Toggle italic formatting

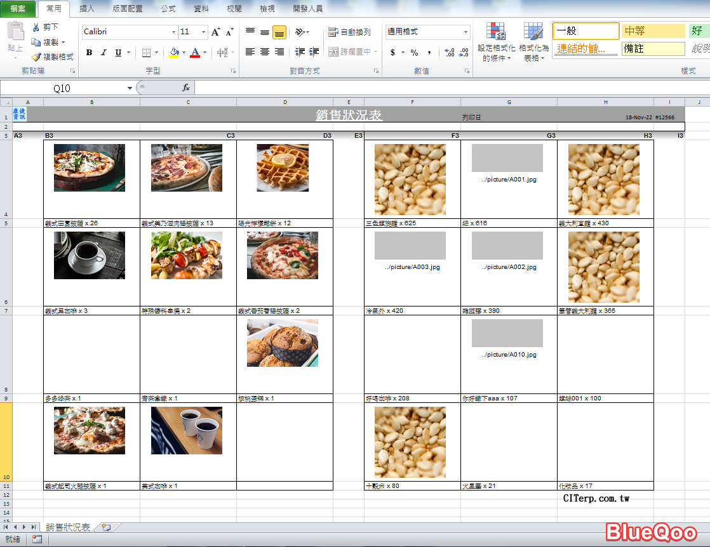click(x=104, y=53)
